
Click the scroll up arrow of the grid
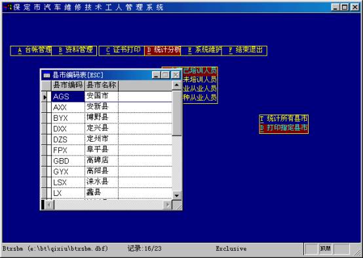177,86
